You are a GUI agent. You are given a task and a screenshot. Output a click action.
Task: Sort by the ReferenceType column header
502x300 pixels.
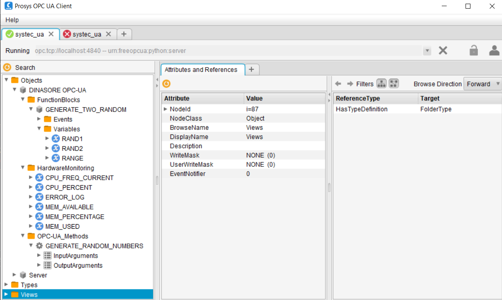pyautogui.click(x=376, y=98)
